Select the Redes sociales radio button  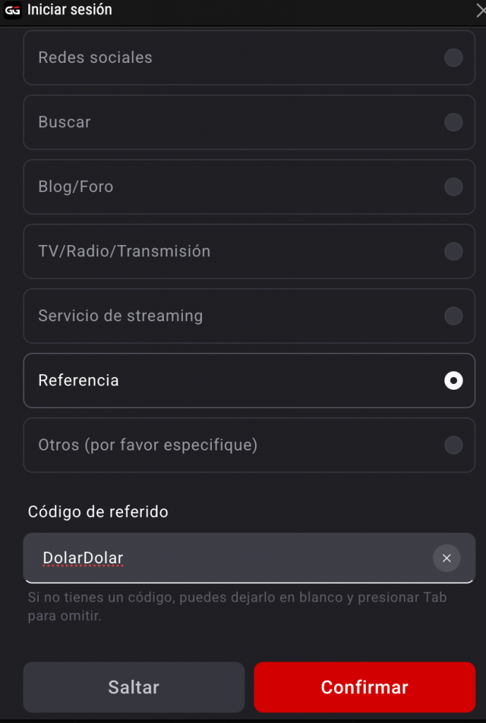[453, 57]
